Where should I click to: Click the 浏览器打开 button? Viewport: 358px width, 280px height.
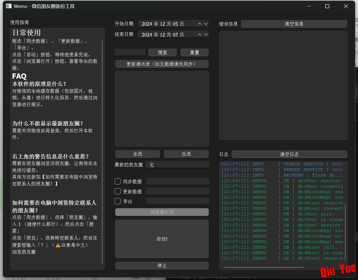pyautogui.click(x=162, y=212)
